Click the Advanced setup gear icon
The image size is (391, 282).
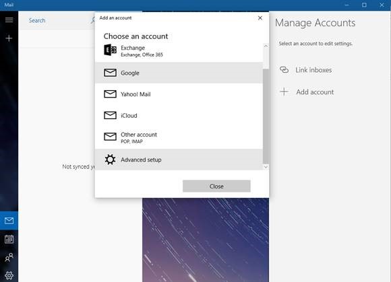tap(110, 160)
